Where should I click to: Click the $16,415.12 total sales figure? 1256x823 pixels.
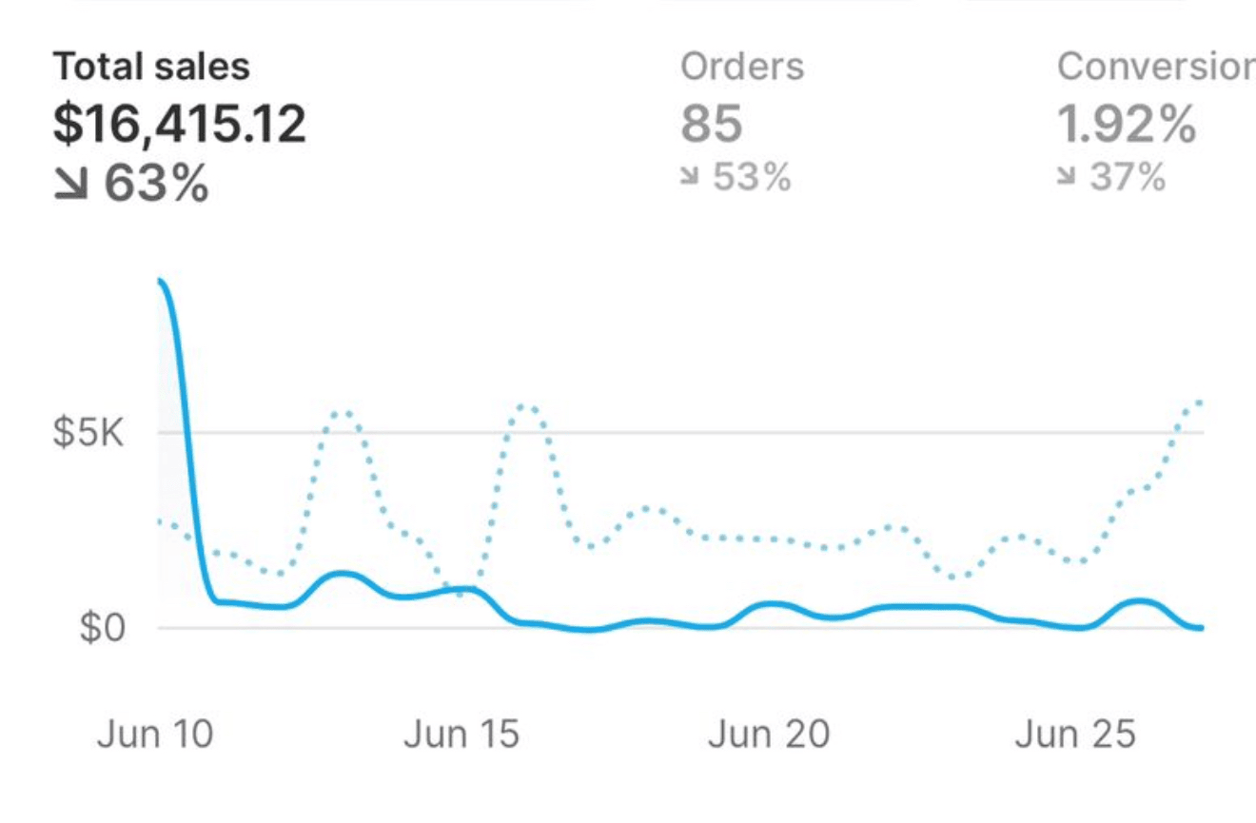[x=179, y=125]
